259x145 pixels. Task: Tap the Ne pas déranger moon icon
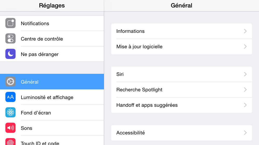[x=10, y=54]
